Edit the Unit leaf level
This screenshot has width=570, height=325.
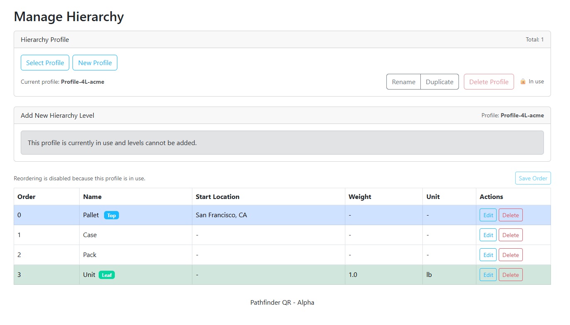[488, 275]
